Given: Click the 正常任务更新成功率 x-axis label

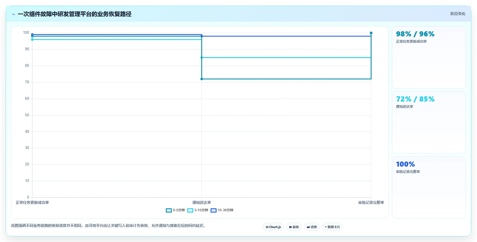Looking at the screenshot, I should coord(32,202).
